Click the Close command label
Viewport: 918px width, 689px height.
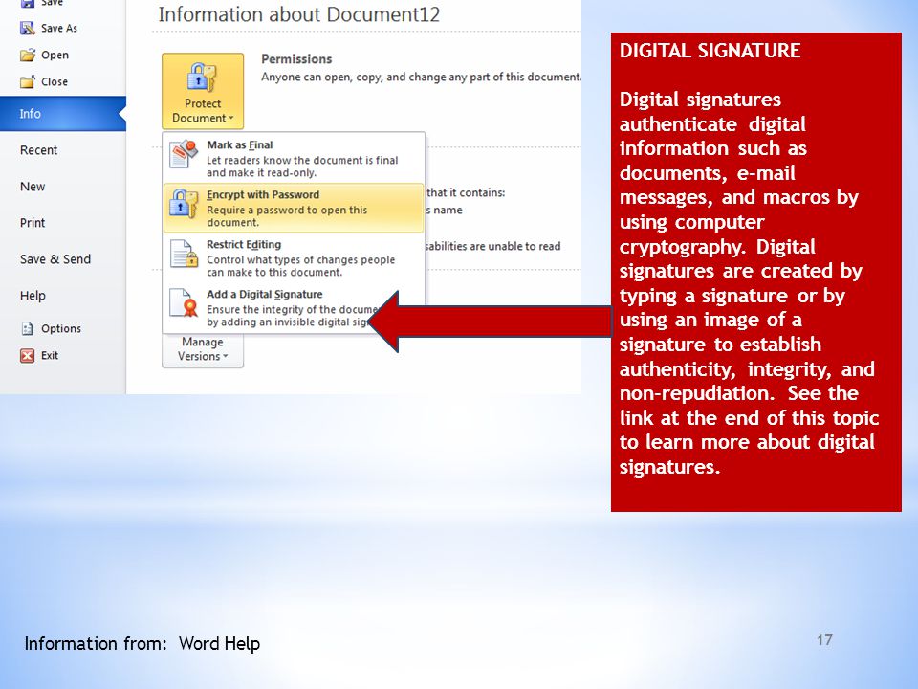click(x=55, y=81)
